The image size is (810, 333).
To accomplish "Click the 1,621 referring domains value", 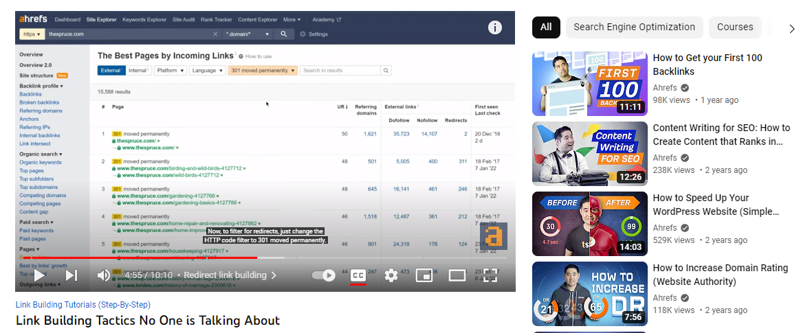I will point(370,134).
